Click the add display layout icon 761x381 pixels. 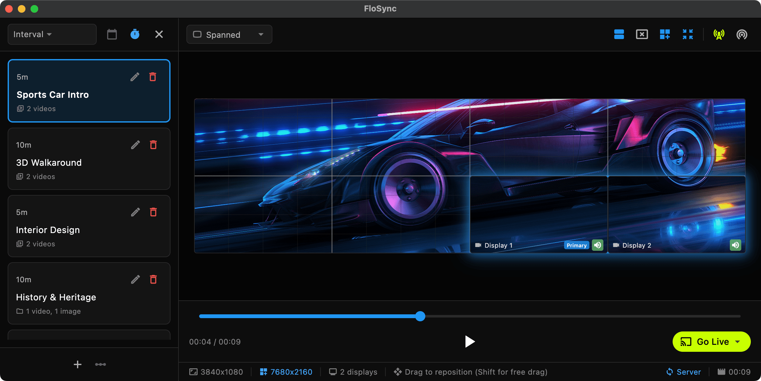coord(665,34)
